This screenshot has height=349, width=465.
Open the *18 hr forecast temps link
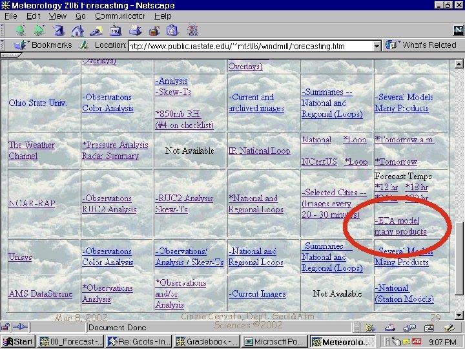point(417,187)
